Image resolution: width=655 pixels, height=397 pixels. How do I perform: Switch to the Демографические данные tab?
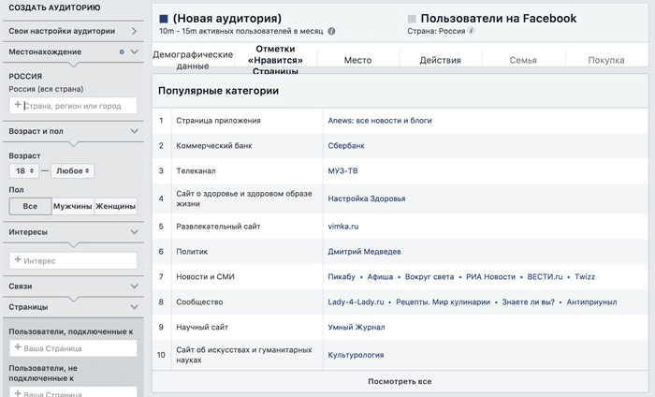tap(193, 60)
